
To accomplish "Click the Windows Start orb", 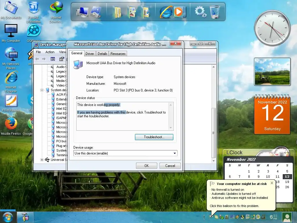I will click(x=8, y=217).
